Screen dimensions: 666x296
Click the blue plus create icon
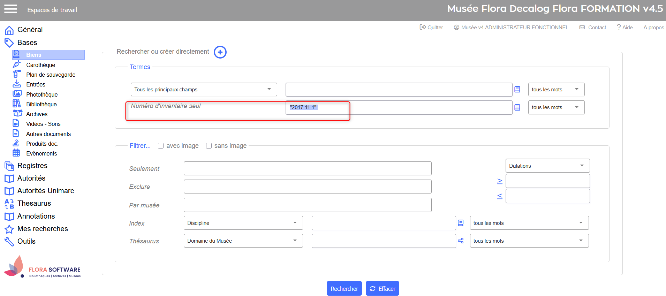[220, 52]
